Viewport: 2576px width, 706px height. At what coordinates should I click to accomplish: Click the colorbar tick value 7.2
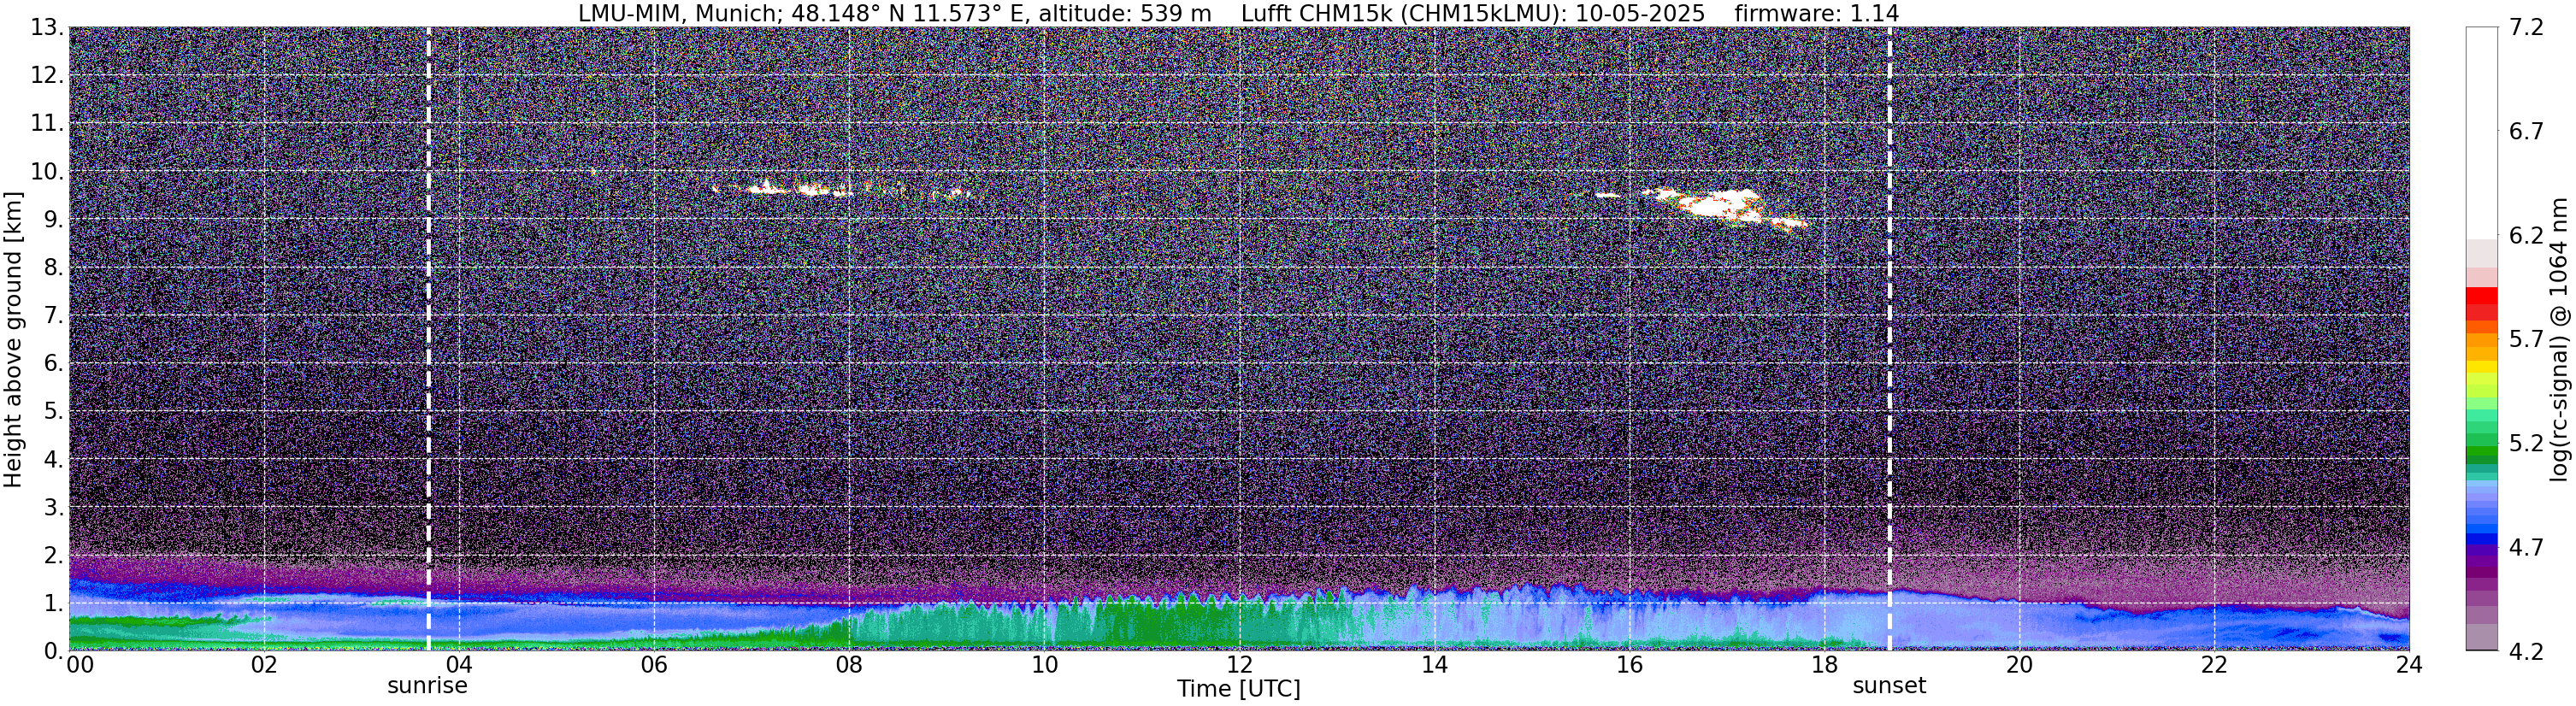pyautogui.click(x=2526, y=28)
